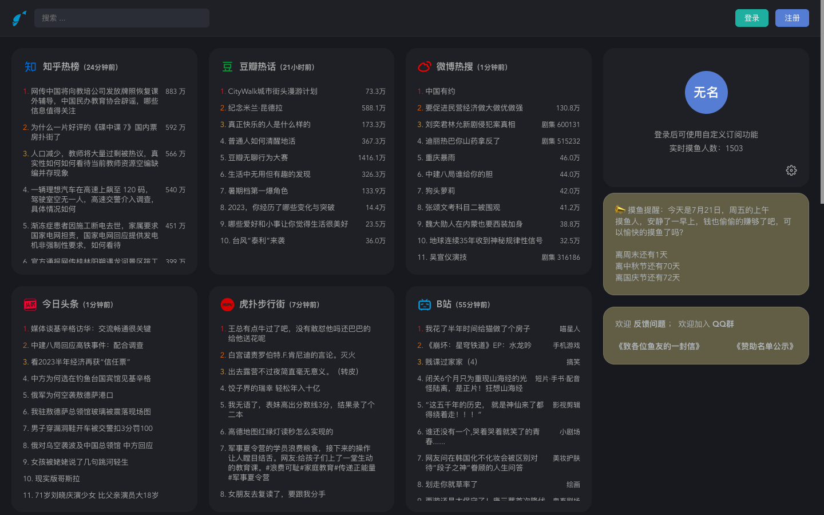Click the 虎扑 red round icon
The width and height of the screenshot is (824, 515).
[227, 304]
